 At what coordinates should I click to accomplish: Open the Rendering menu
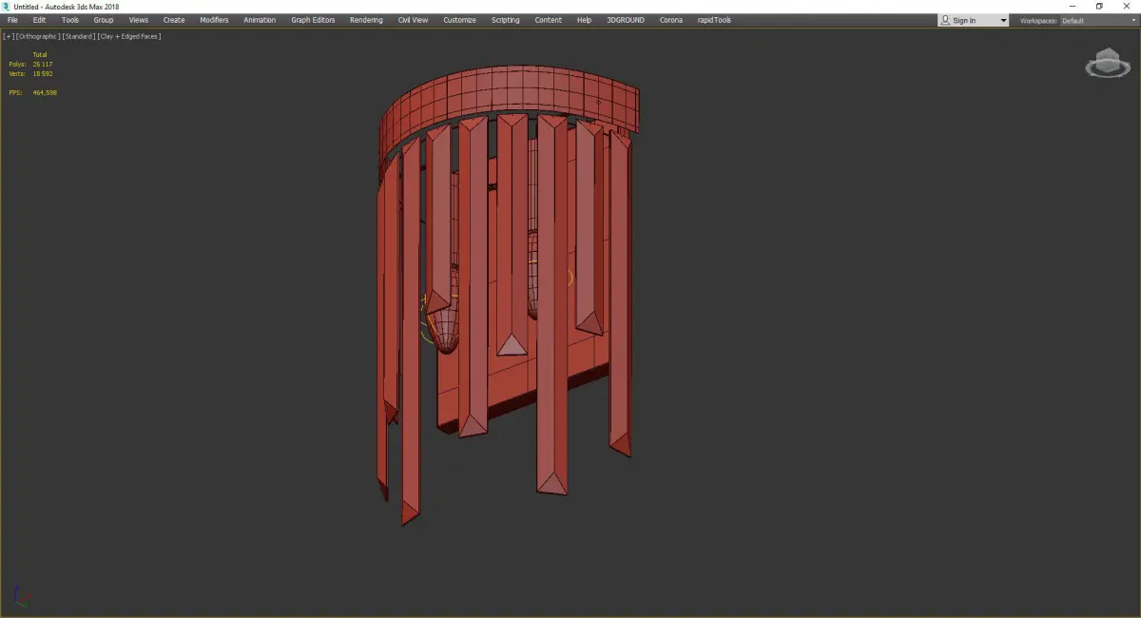pyautogui.click(x=366, y=20)
